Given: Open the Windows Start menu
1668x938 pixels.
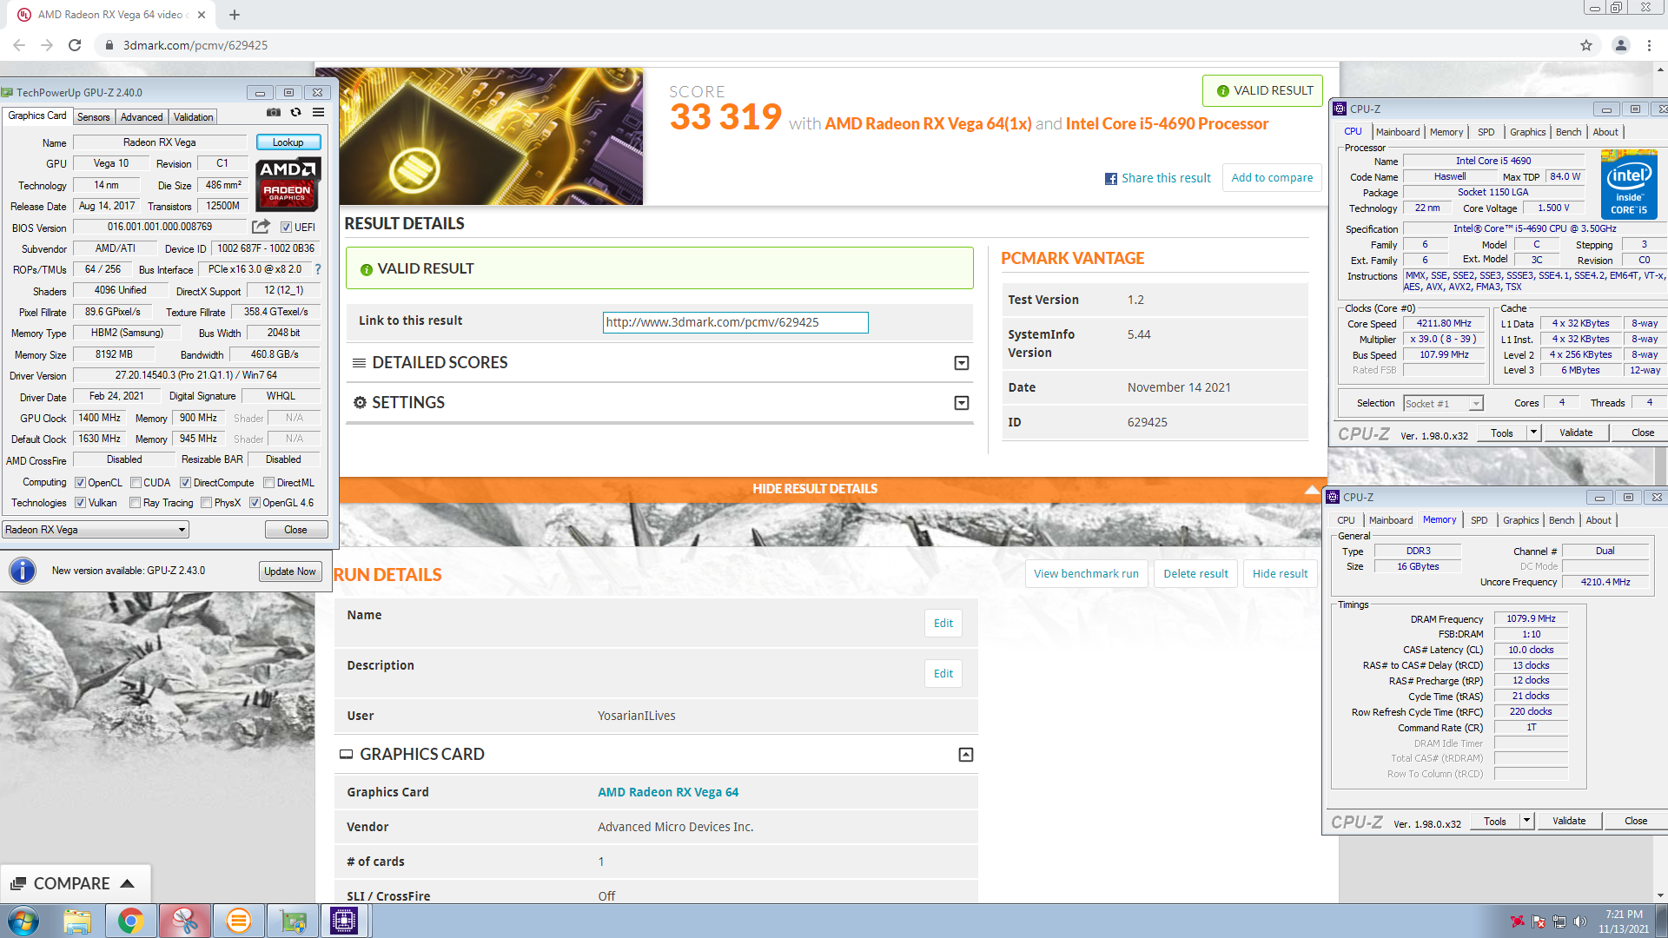Looking at the screenshot, I should click(23, 921).
